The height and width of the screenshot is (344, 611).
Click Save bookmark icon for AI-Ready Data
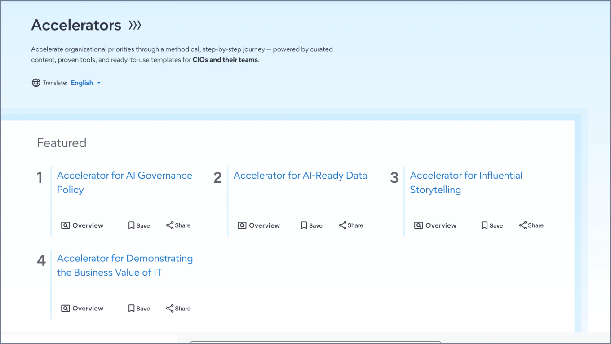point(304,225)
